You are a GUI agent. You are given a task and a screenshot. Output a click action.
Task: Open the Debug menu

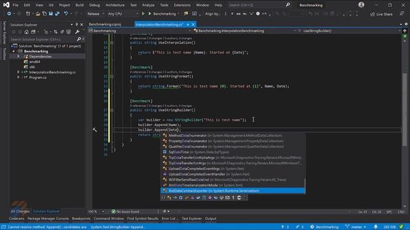click(x=94, y=5)
